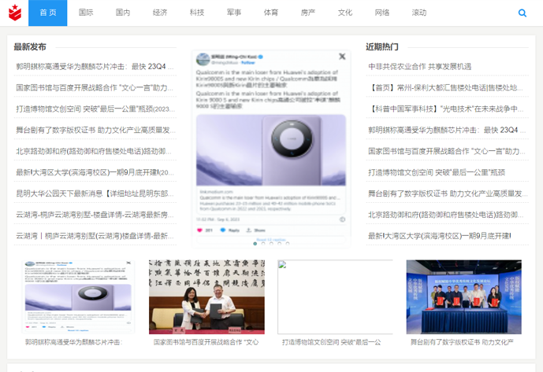
Task: Click the group photo thumbnail with blue backdrop
Action: pyautogui.click(x=463, y=296)
